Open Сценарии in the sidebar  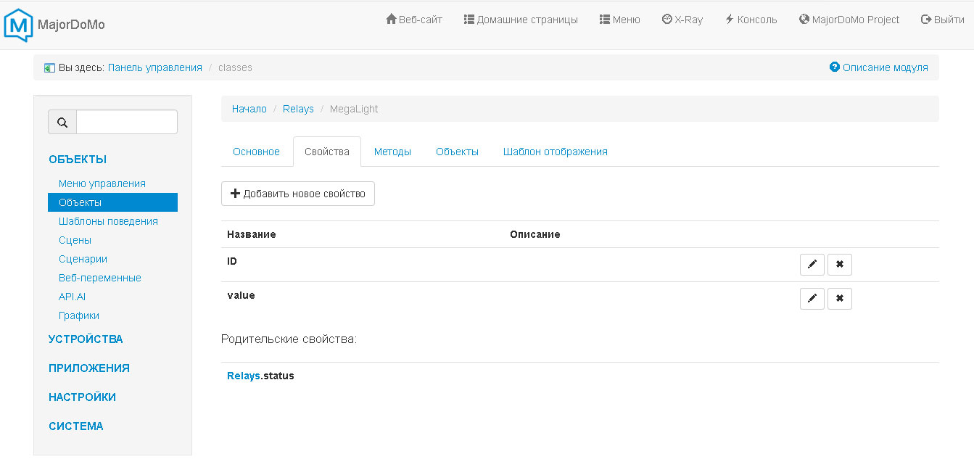click(x=83, y=259)
